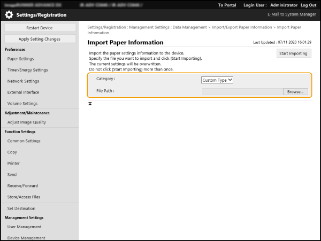Open the To Portal link
This screenshot has width=321, height=241.
coord(228,5)
